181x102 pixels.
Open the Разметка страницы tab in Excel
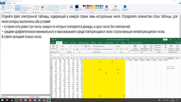point(83,43)
